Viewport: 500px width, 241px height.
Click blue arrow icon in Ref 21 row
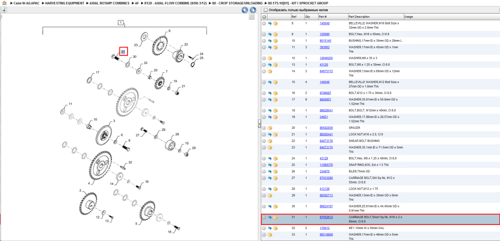(270, 134)
